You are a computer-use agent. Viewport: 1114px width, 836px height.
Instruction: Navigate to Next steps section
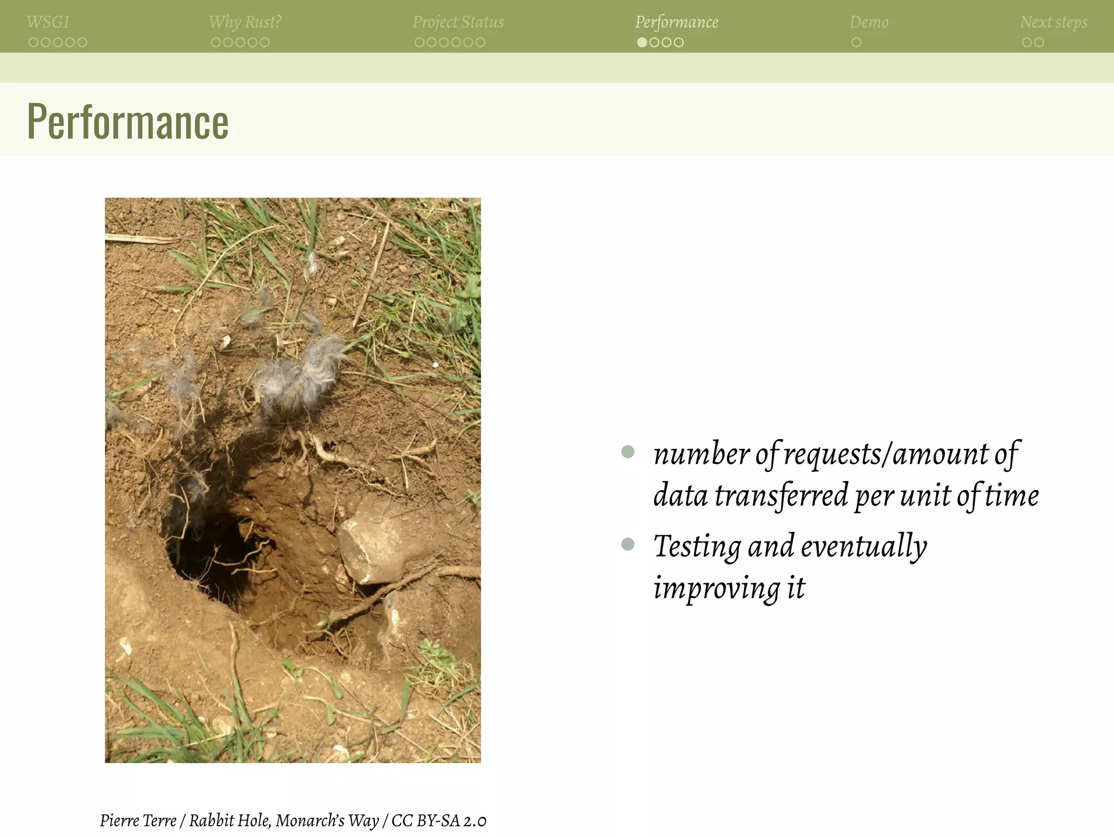tap(1053, 22)
